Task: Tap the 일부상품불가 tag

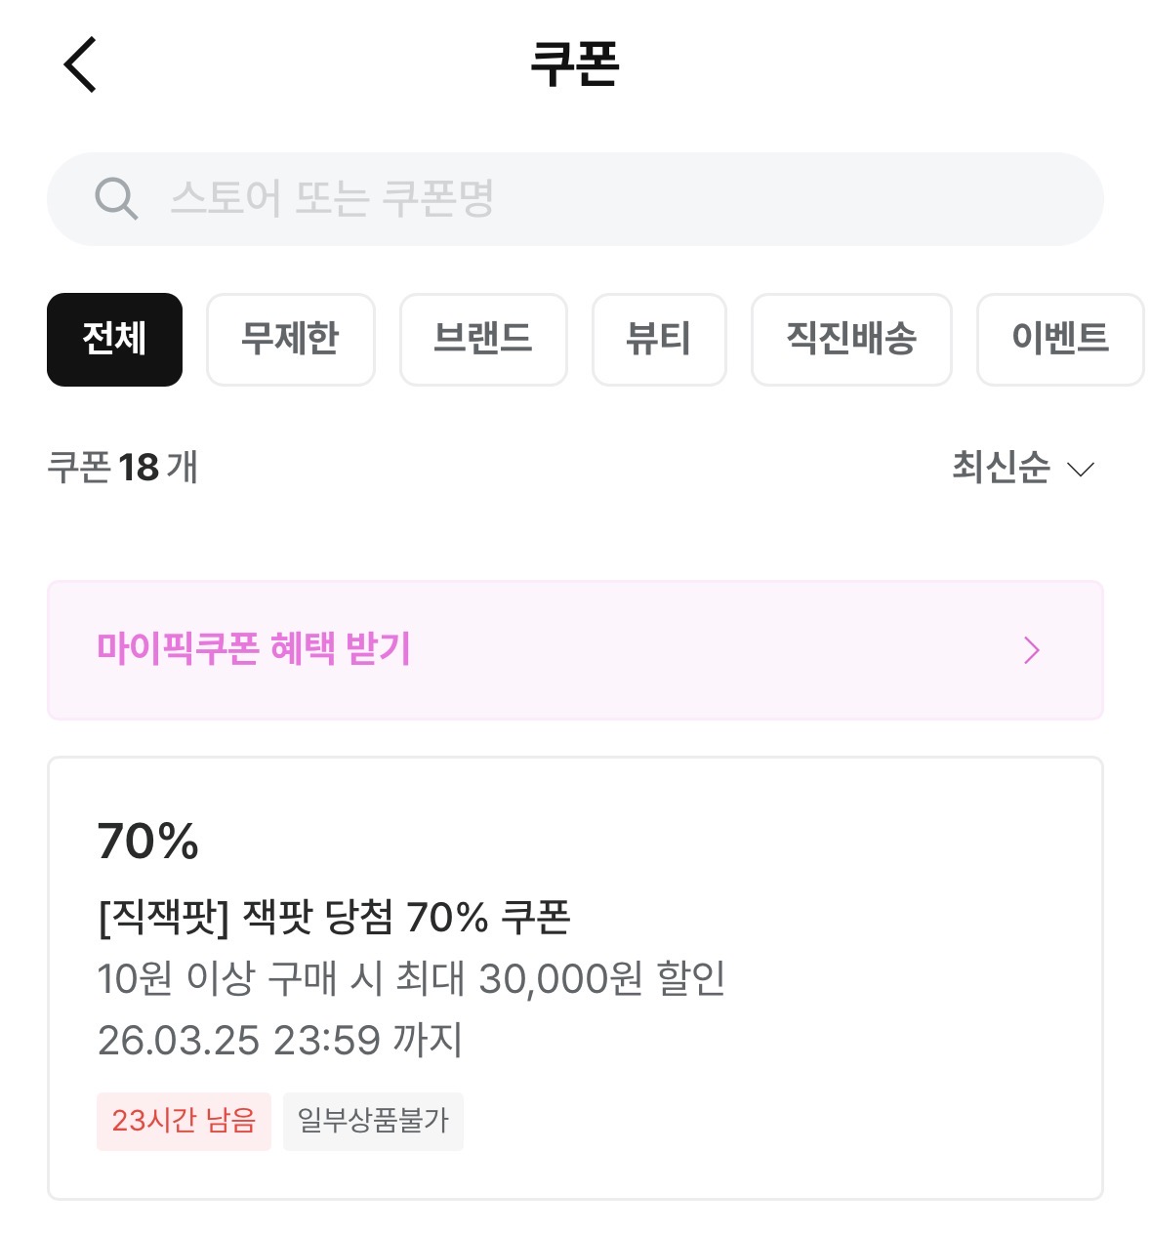Action: [x=373, y=1121]
